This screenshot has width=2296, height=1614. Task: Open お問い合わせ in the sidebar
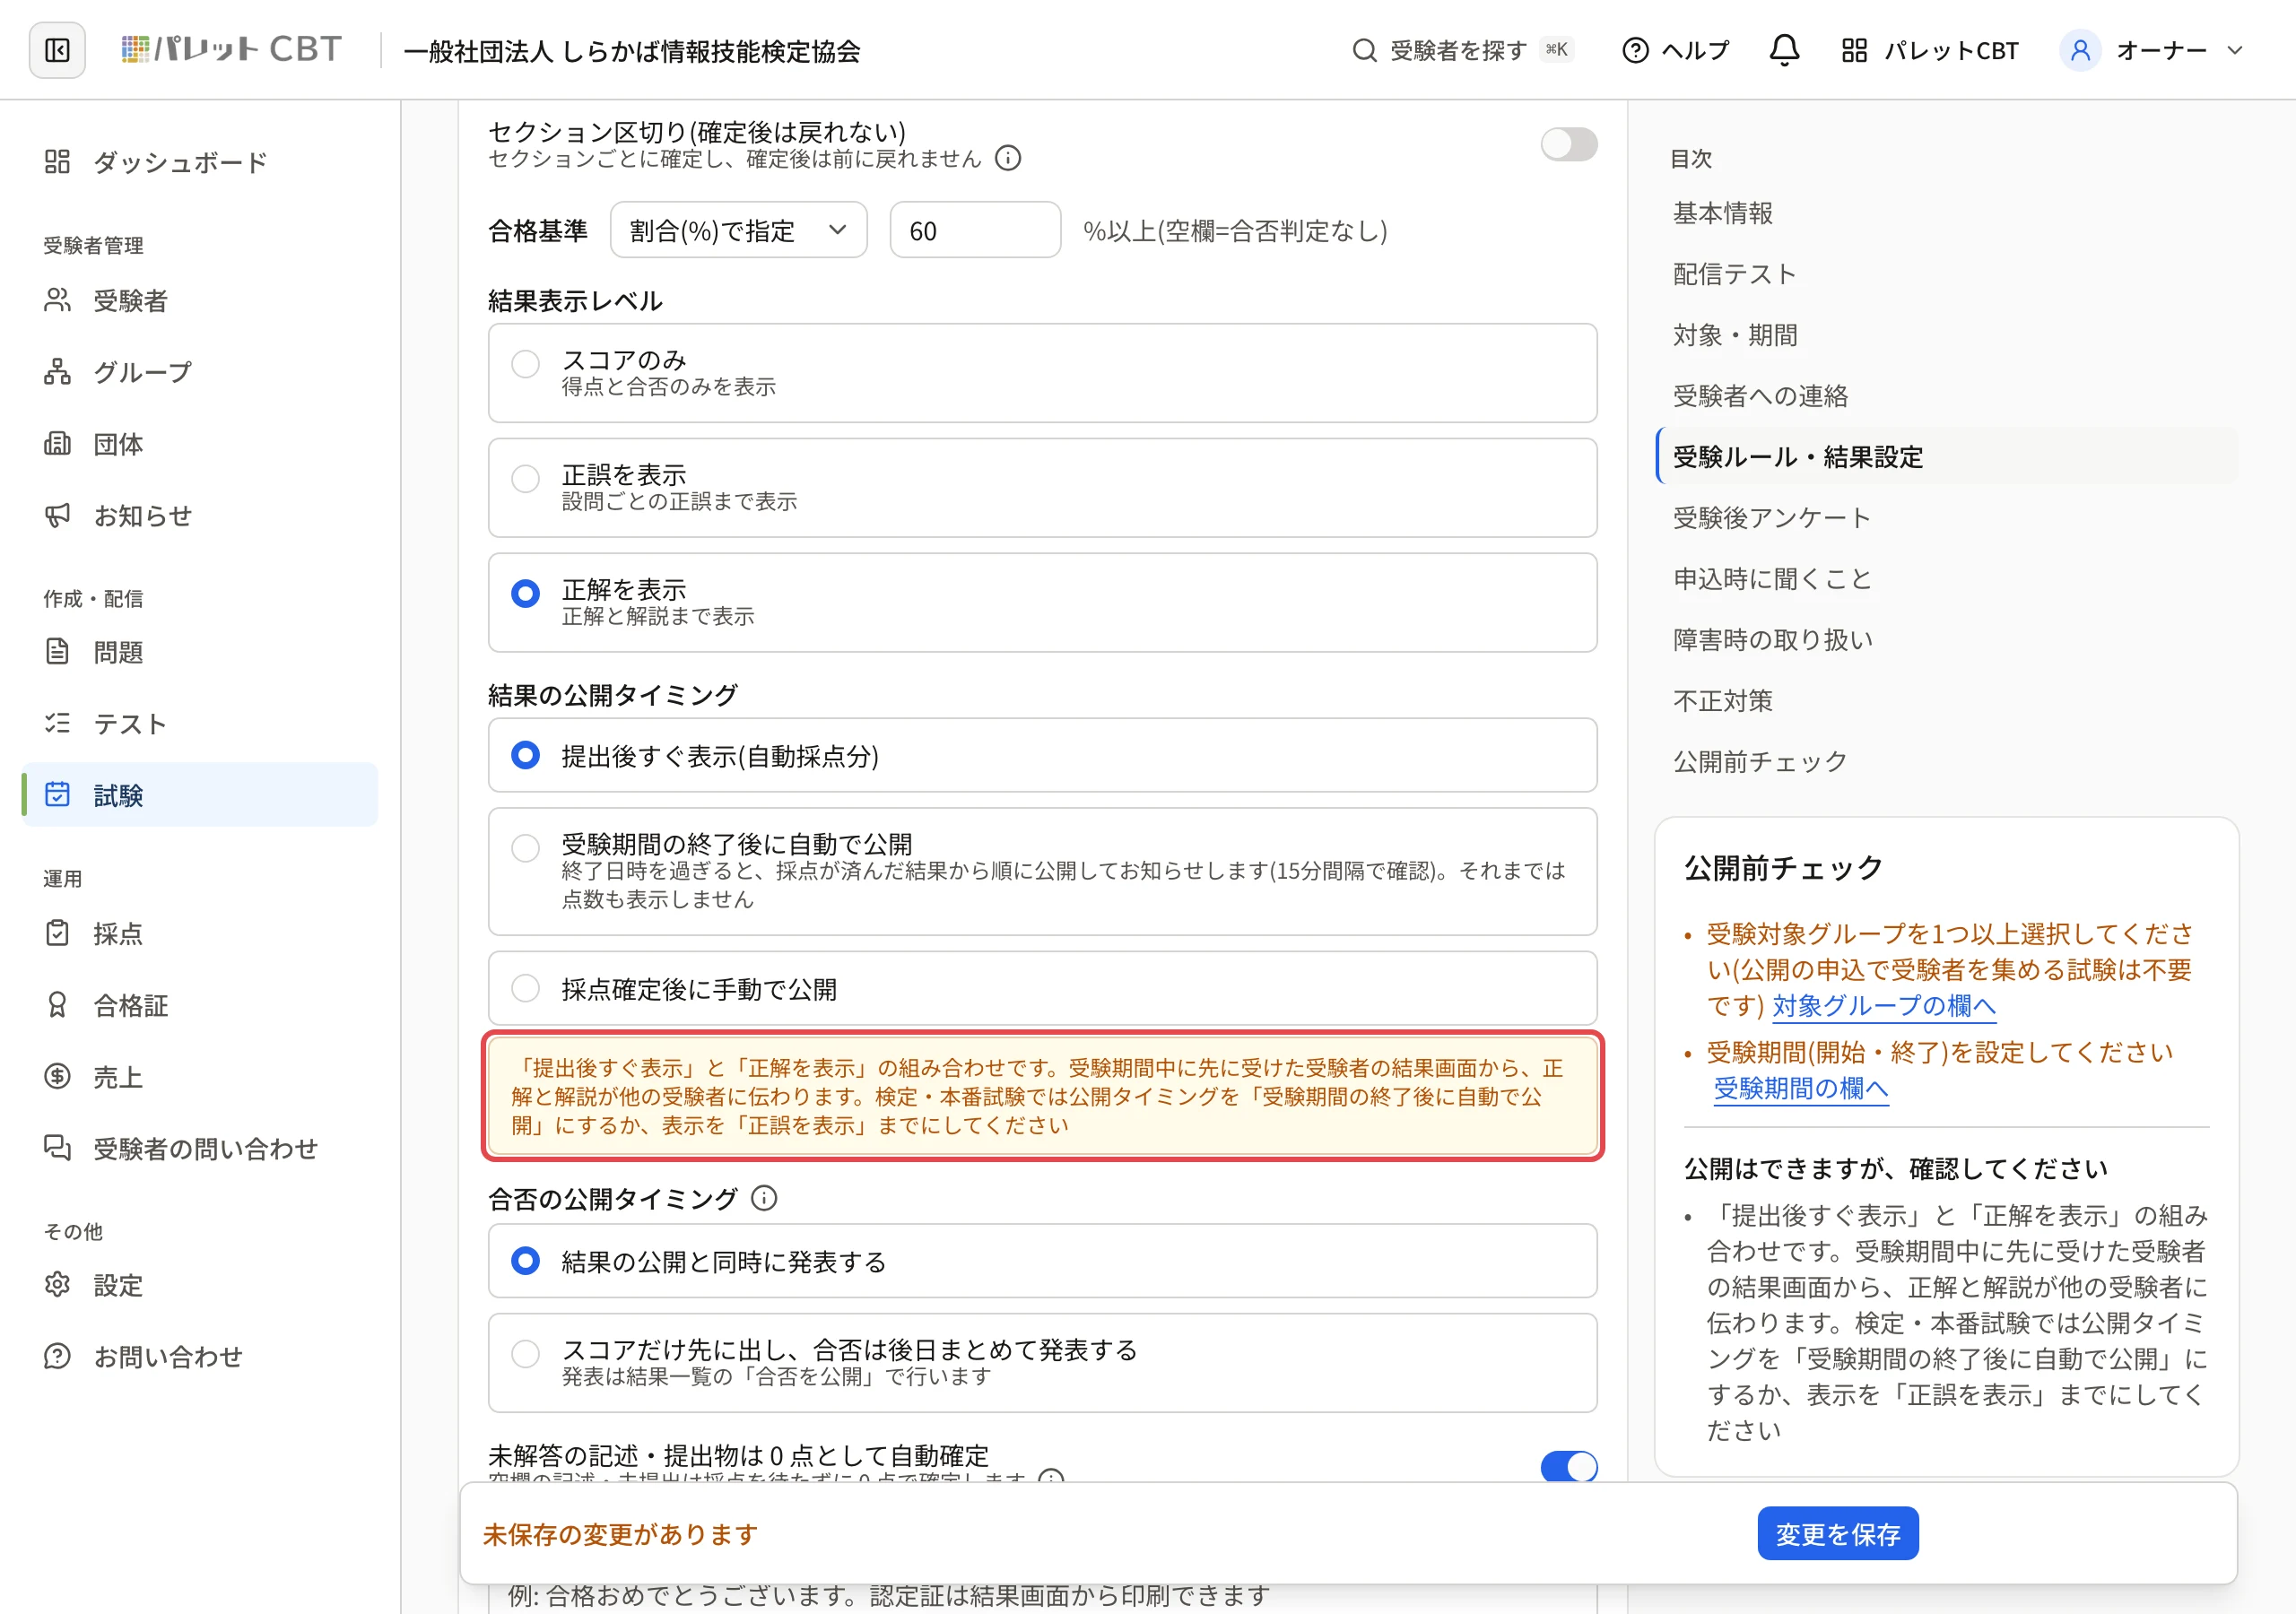pyautogui.click(x=200, y=1357)
